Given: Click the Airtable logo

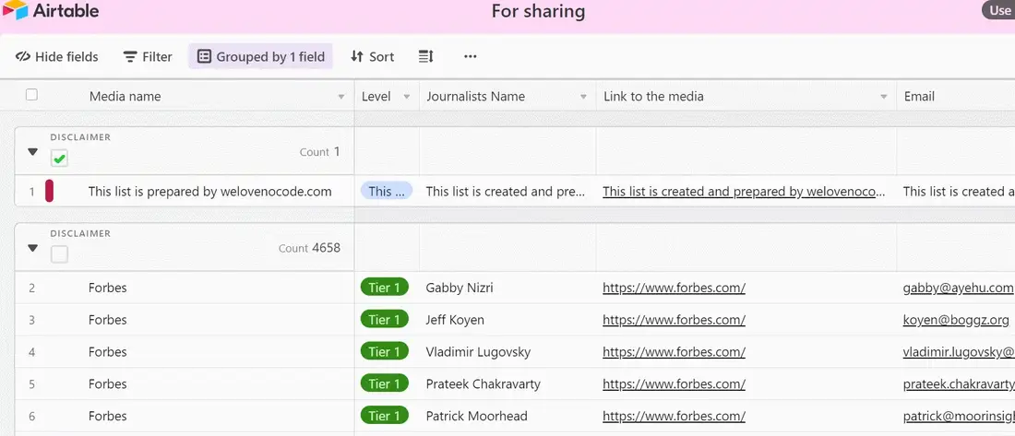Looking at the screenshot, I should point(51,10).
